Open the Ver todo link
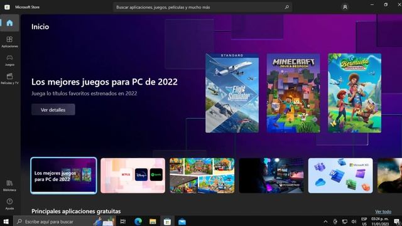Screen dimensions: 402x226 tap(383, 212)
